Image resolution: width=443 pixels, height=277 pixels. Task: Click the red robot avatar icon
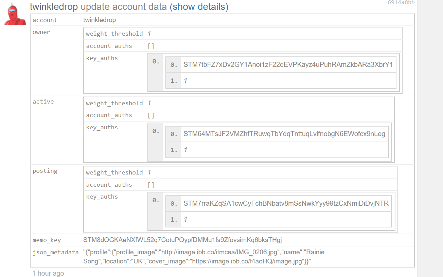point(15,14)
